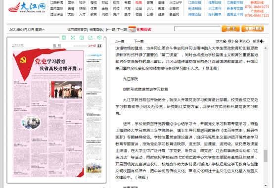274x188 pixels.
Task: Click the orange 搜索 button
Action: [230, 29]
